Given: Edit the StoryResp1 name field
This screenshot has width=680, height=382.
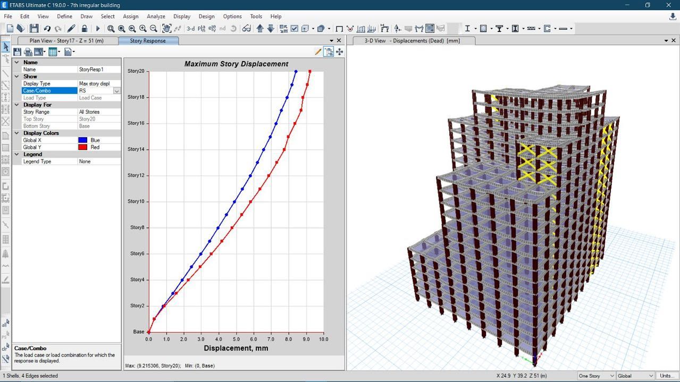Looking at the screenshot, I should (99, 70).
